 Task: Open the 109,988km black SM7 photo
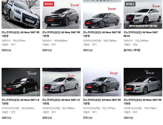click(x=62, y=15)
